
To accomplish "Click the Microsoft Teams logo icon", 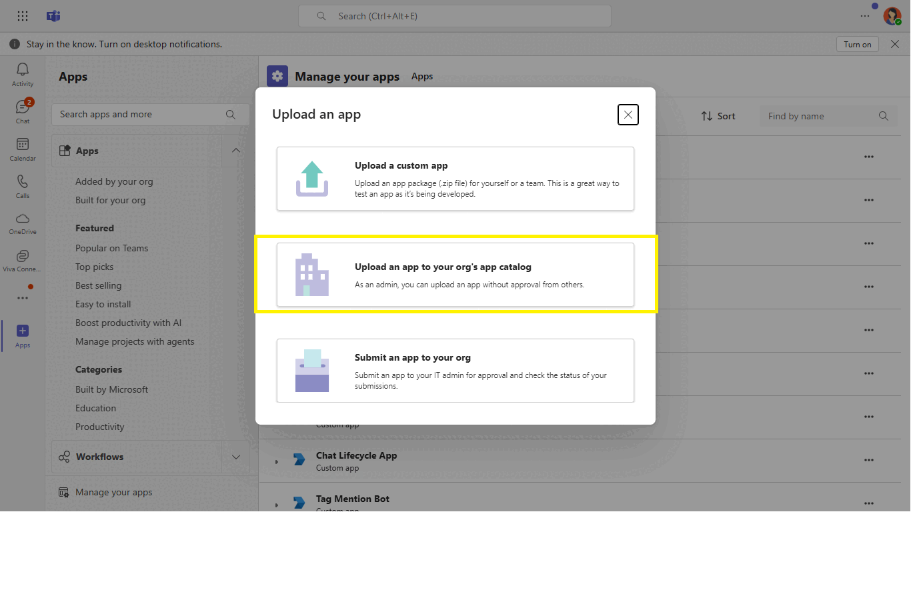I will tap(53, 16).
